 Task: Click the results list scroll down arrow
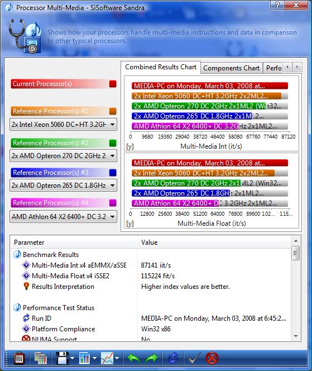click(x=296, y=336)
